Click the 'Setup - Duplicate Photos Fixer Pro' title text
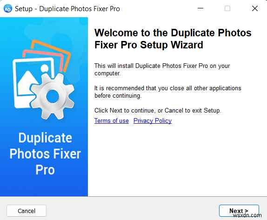 (x=67, y=9)
